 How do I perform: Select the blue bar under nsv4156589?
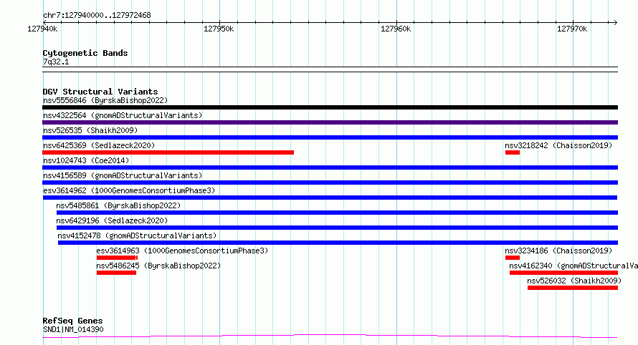[330, 183]
